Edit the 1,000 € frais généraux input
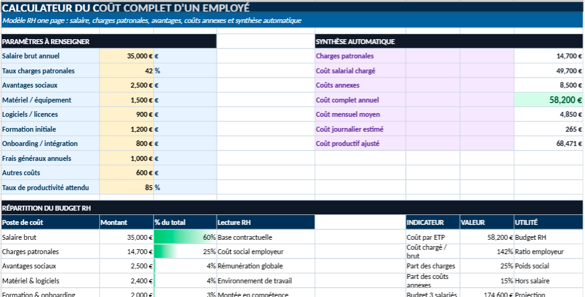Viewport: 585px width, 297px height. 127,158
